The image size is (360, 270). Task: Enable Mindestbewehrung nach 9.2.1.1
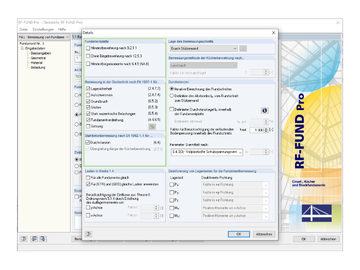(x=88, y=48)
